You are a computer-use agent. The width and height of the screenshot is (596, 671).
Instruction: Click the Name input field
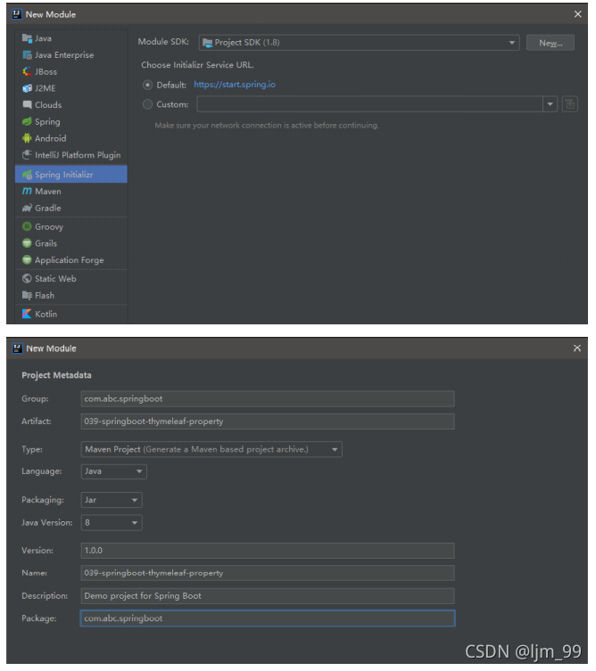[x=268, y=573]
